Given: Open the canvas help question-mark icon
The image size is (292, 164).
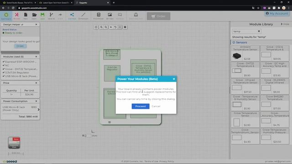Looking at the screenshot, I should click(x=125, y=27).
